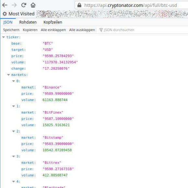The image size is (188, 188).
Task: Click the Speichern button
Action: [x=11, y=30]
